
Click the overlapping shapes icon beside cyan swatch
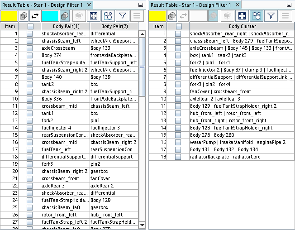click(65, 15)
